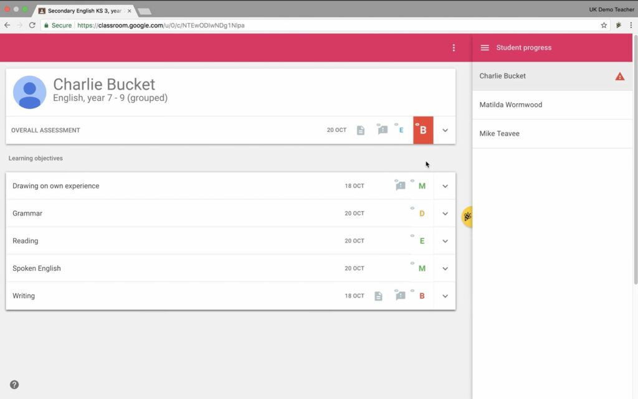Click the green M grade for Drawing on own experience
This screenshot has height=399, width=638.
(x=422, y=186)
